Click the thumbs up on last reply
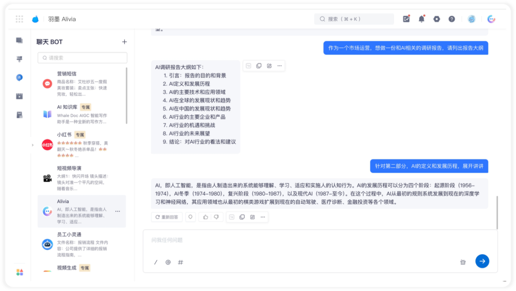516x291 pixels. [x=205, y=217]
